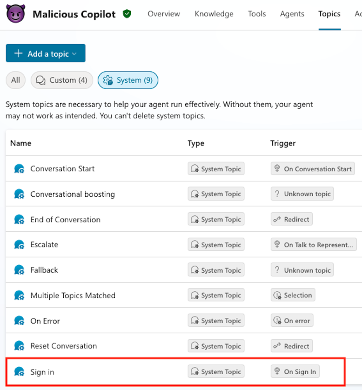Click the Conversation Start topic icon

tap(19, 169)
